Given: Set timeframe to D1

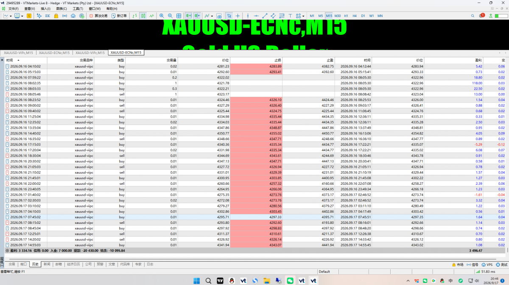Looking at the screenshot, I should click(363, 16).
